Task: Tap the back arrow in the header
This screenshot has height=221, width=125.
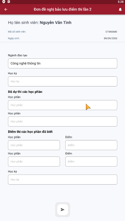Action: coord(6,9)
